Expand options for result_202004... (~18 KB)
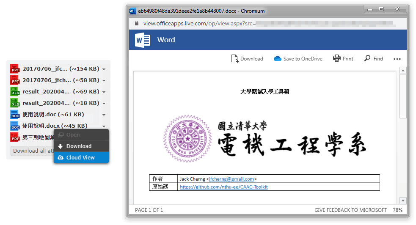416x225 pixels. click(x=104, y=103)
